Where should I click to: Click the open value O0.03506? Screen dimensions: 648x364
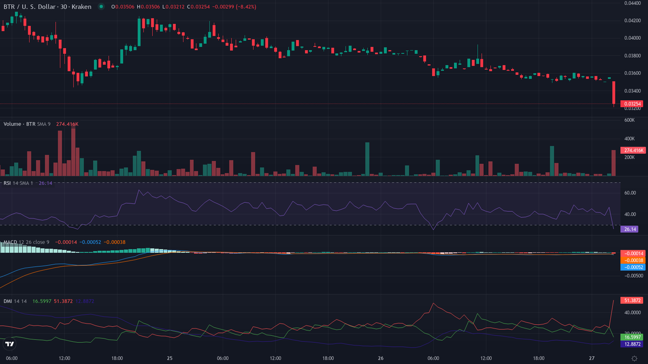[x=123, y=6]
